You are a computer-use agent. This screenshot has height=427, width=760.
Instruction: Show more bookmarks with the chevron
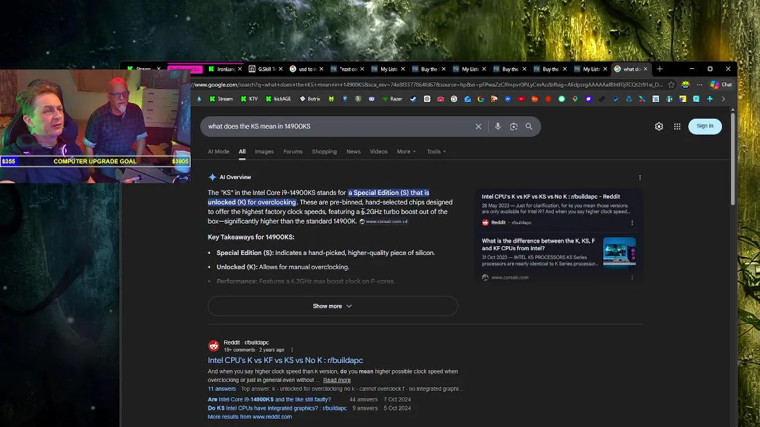pyautogui.click(x=723, y=99)
